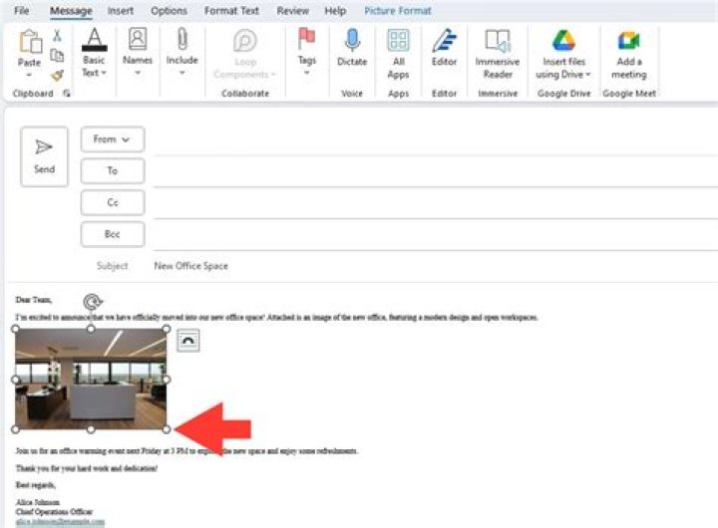This screenshot has height=528, width=718.
Task: Click the Copy icon in Clipboard group
Action: click(x=58, y=55)
